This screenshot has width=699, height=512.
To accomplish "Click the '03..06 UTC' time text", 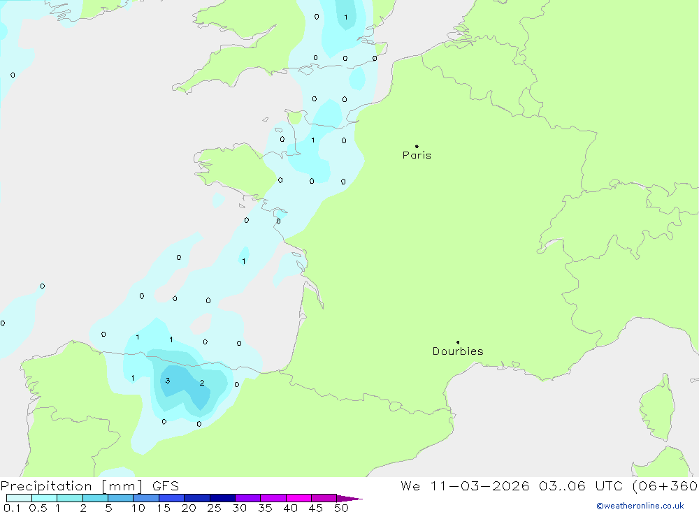I will (x=580, y=486).
